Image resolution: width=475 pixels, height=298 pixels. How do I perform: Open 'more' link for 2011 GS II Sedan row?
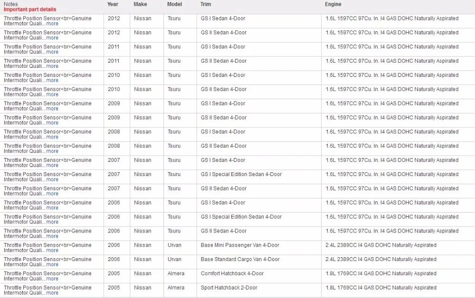pos(52,66)
